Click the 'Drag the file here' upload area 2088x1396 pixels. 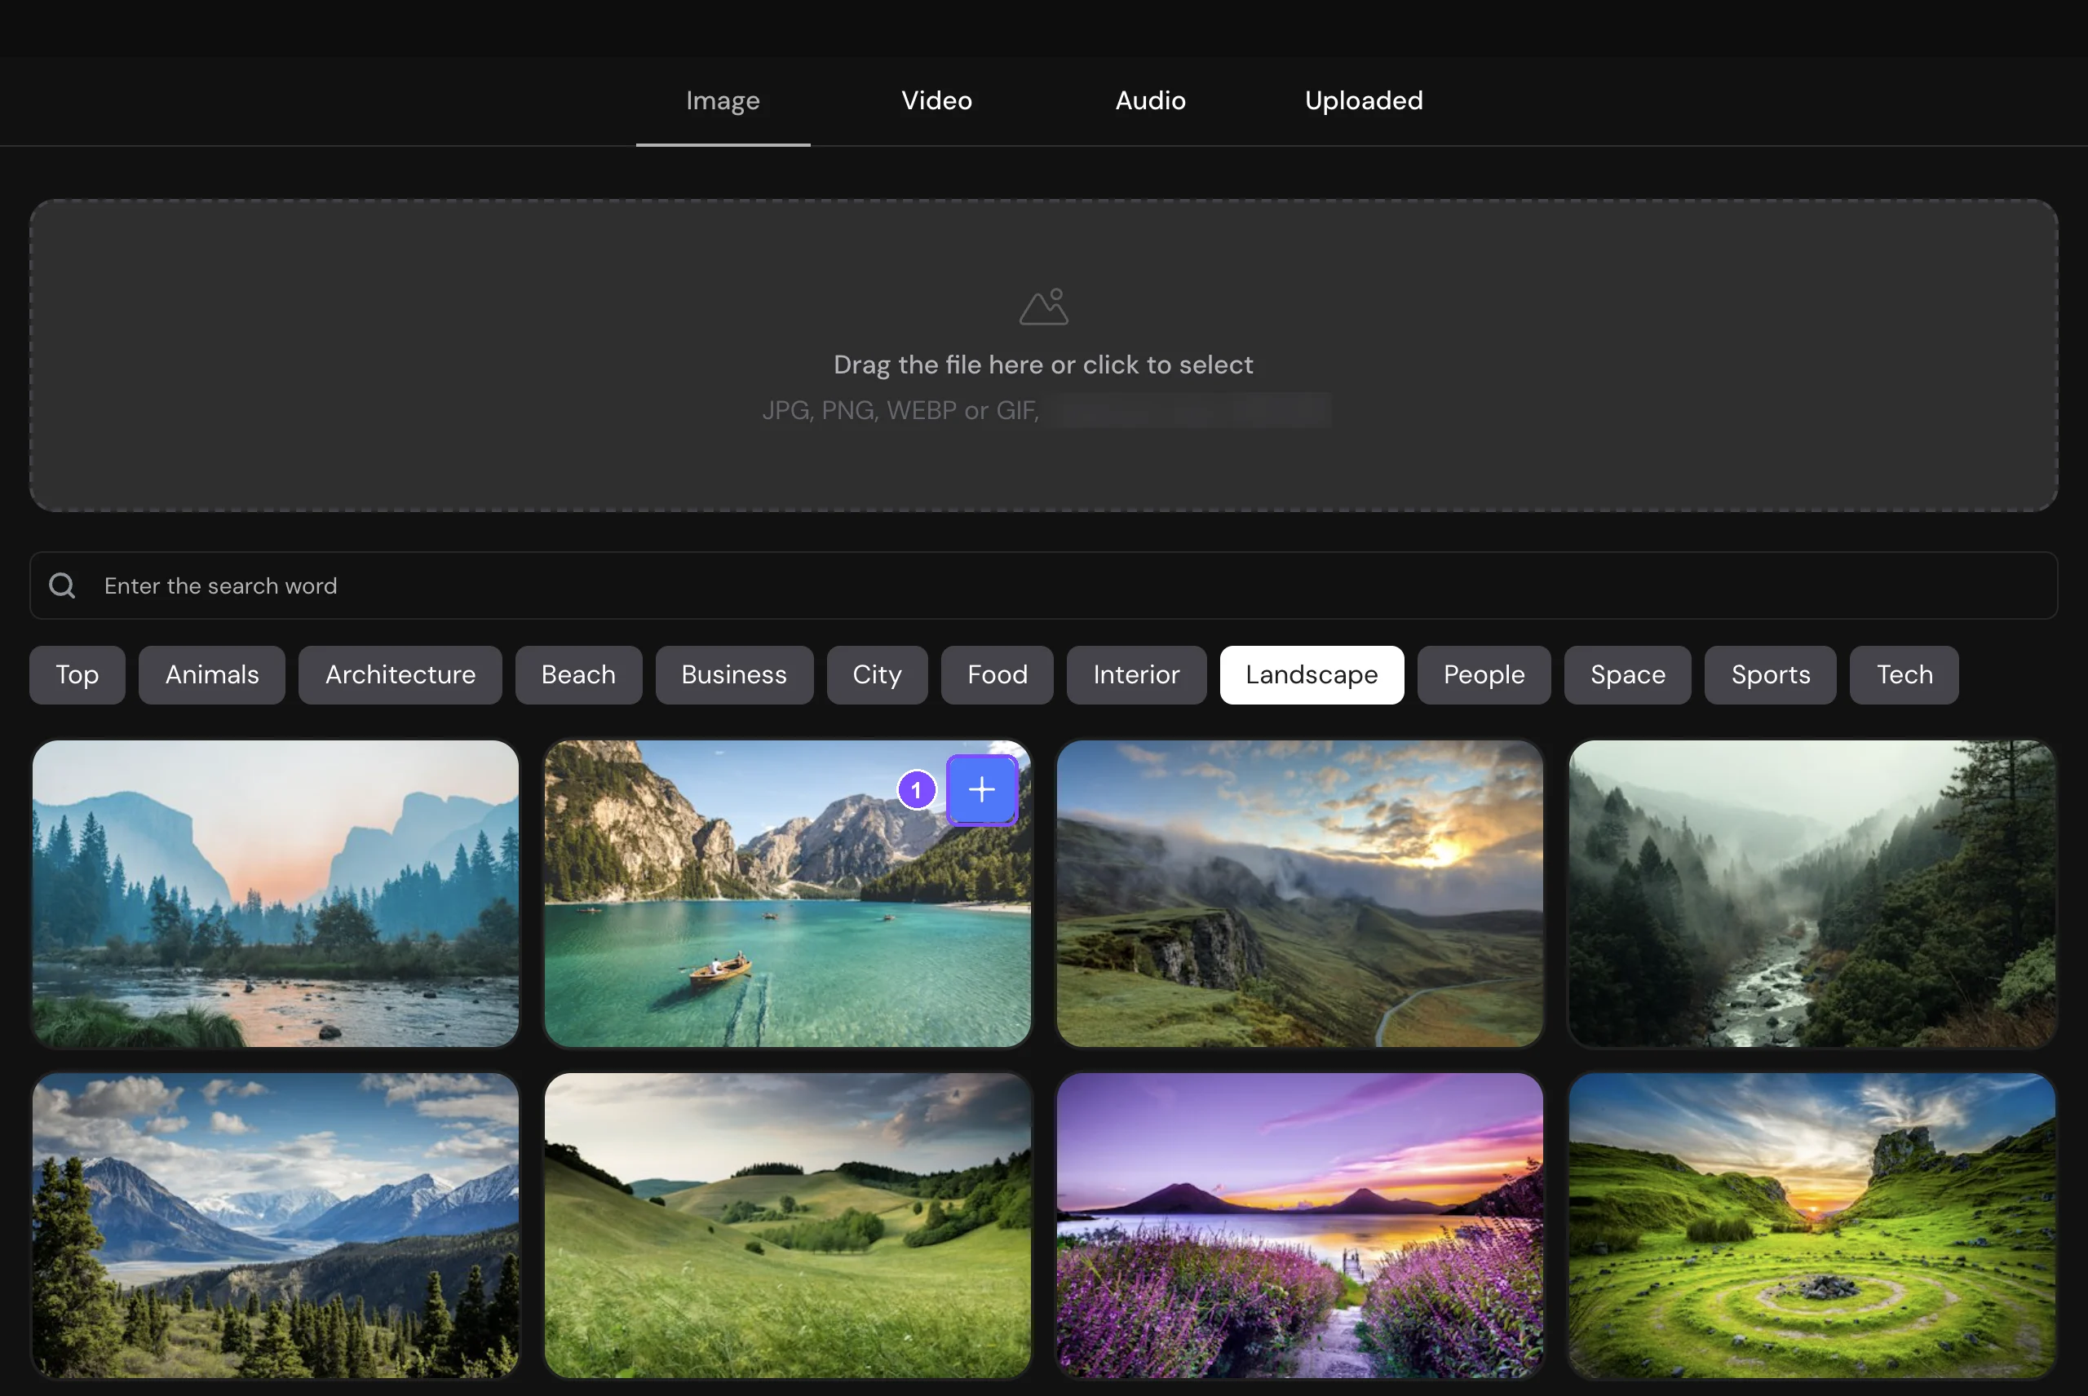pos(1043,356)
